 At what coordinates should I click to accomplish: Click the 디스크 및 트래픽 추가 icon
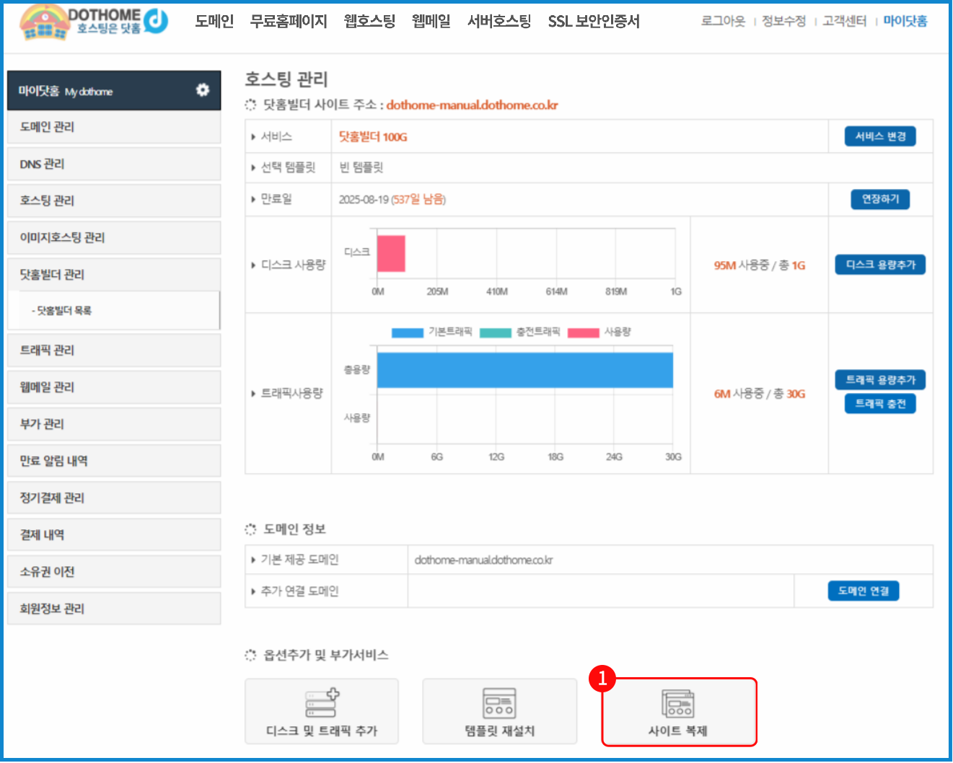coord(322,703)
